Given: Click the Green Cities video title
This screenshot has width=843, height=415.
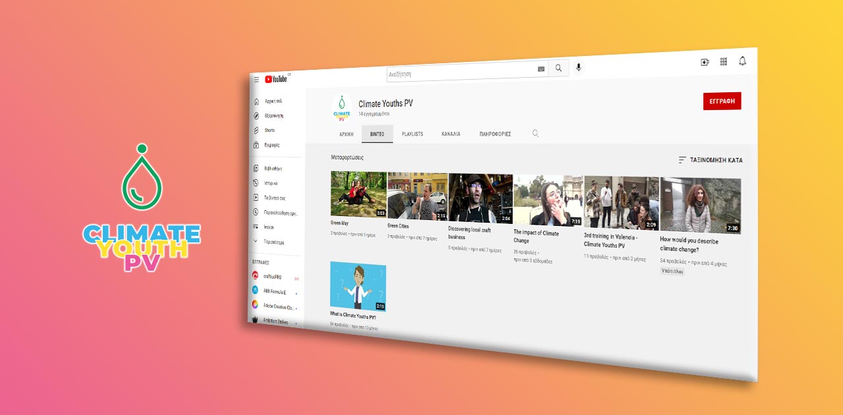Looking at the screenshot, I should click(398, 226).
